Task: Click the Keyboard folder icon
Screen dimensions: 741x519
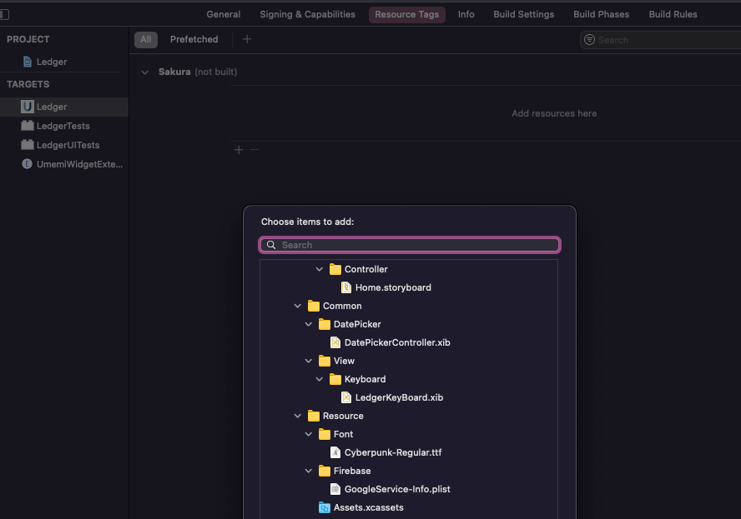Action: (x=335, y=379)
